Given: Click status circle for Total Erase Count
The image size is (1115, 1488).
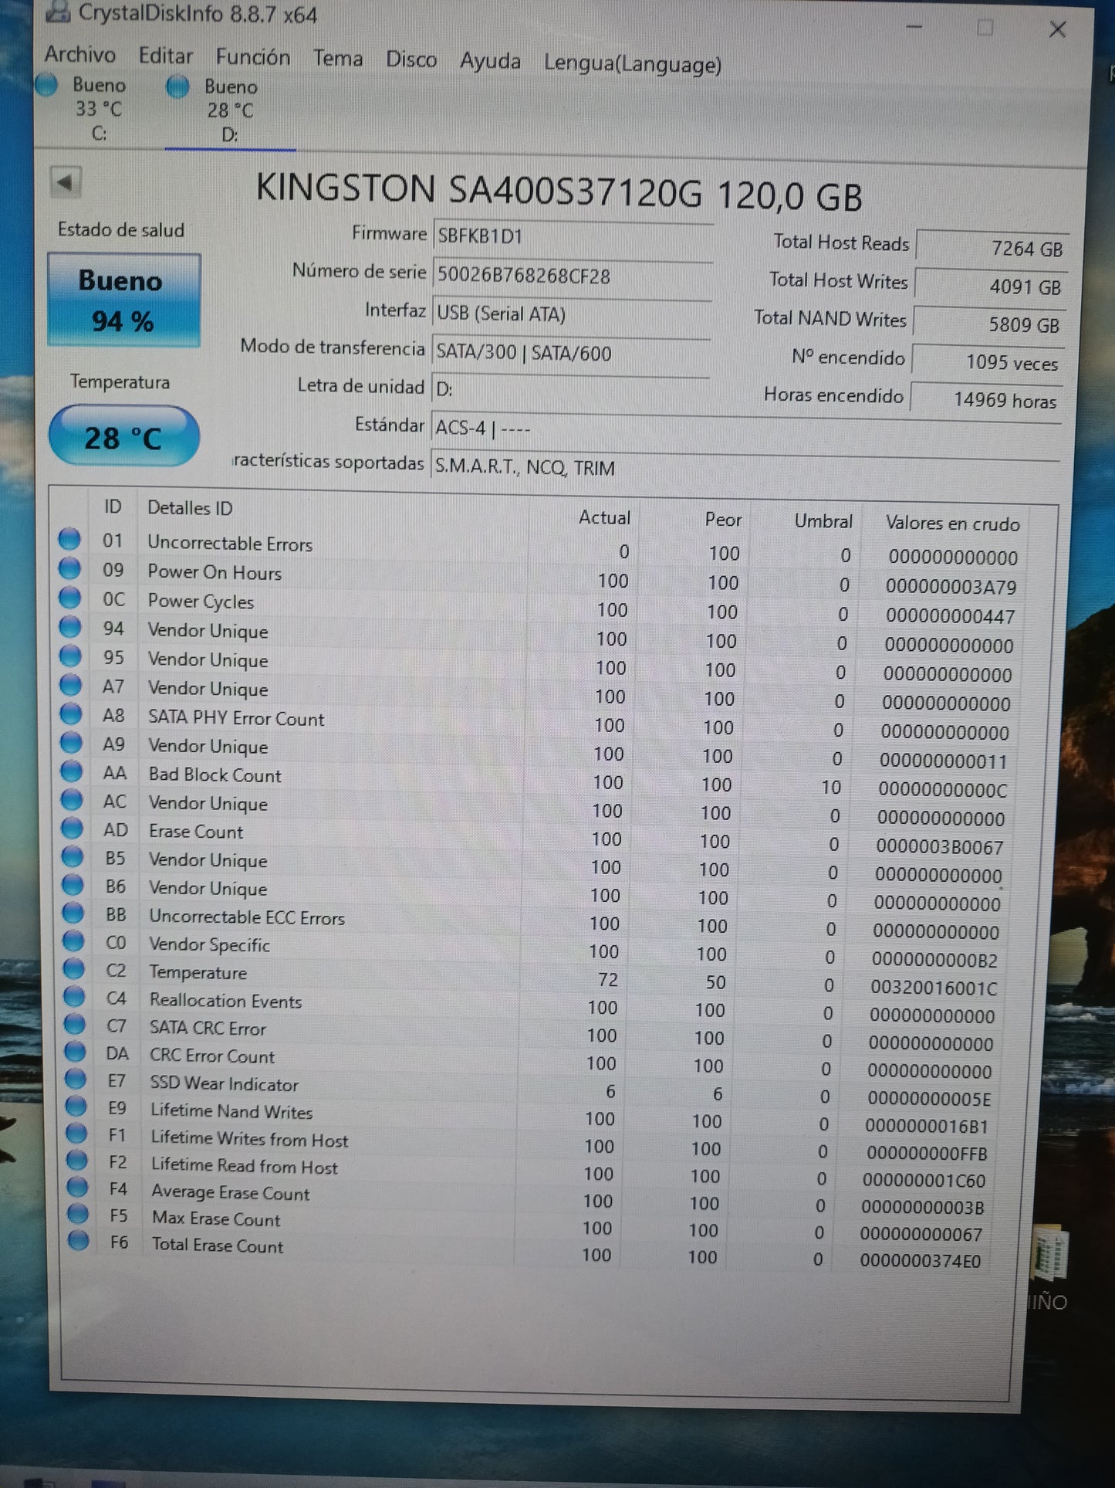Looking at the screenshot, I should coord(78,1241).
